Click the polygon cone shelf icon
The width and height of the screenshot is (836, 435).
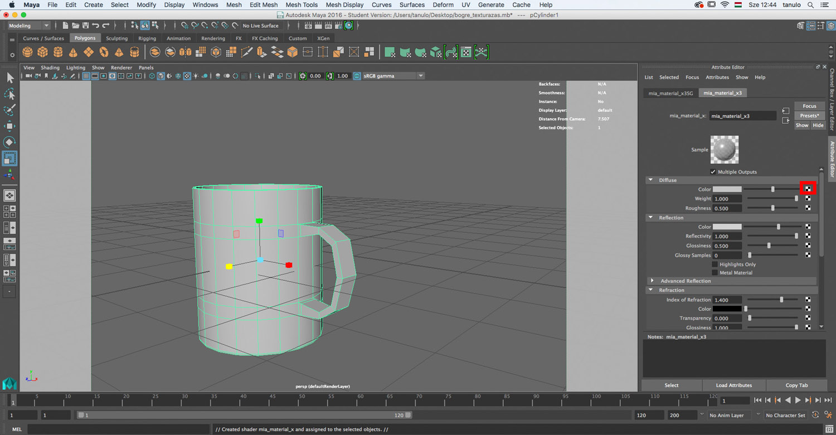pos(73,52)
